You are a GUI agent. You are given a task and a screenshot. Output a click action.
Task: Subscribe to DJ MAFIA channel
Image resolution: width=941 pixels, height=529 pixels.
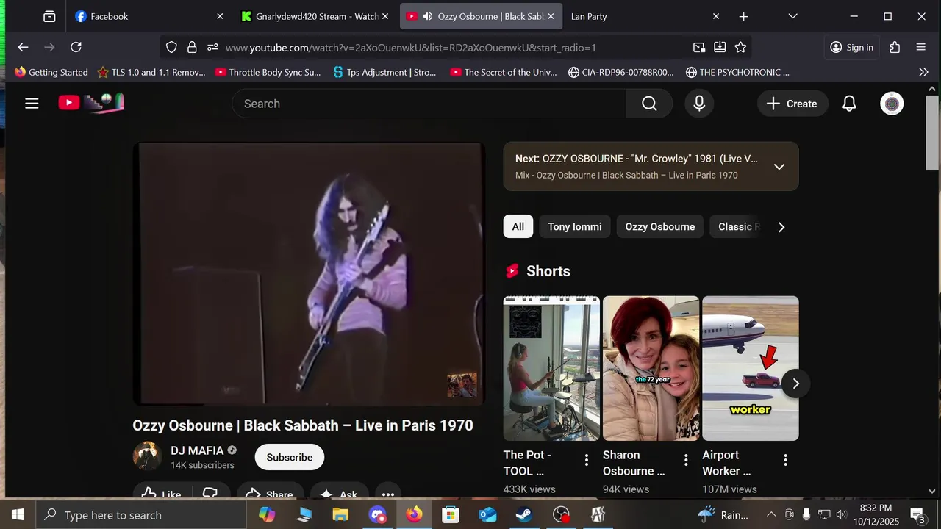[x=290, y=457]
